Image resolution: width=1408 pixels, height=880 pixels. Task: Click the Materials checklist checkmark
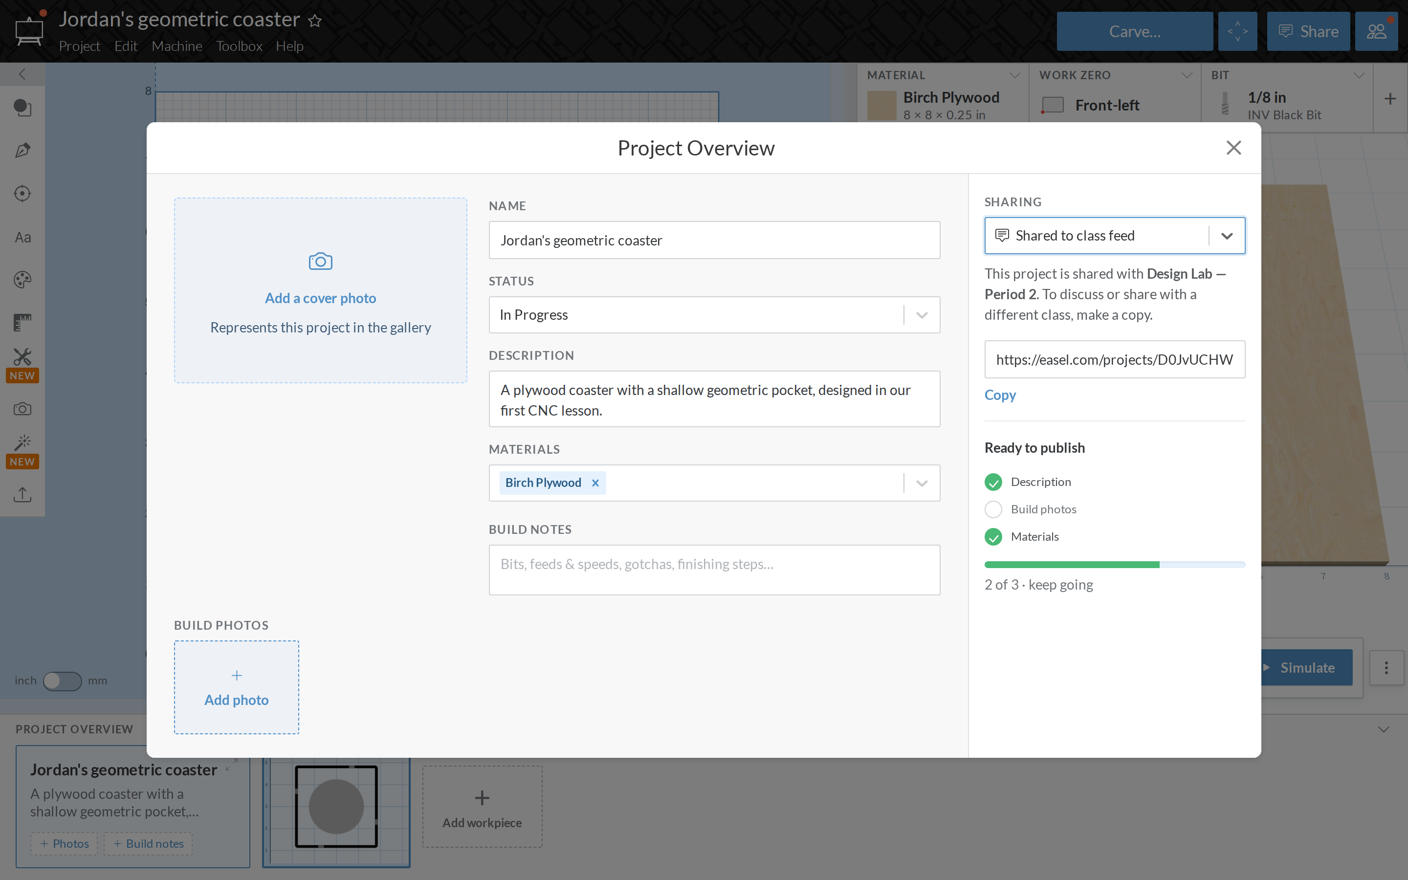[x=993, y=537]
